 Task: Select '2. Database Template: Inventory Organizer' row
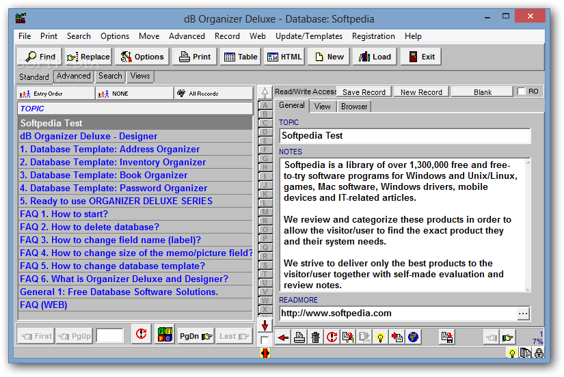pyautogui.click(x=135, y=163)
